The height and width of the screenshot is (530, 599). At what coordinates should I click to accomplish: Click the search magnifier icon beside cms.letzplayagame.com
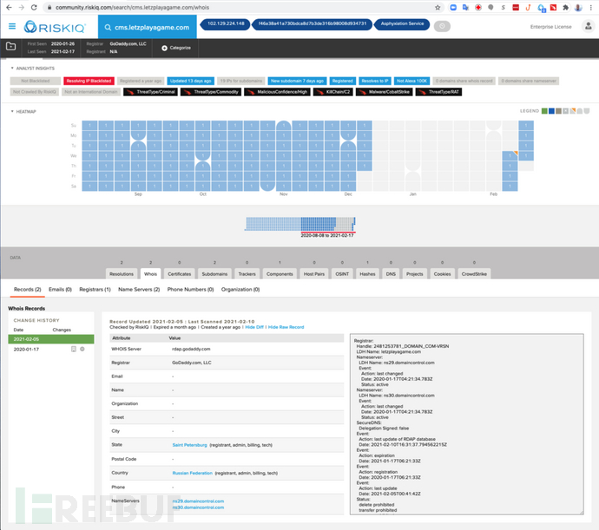pyautogui.click(x=108, y=28)
